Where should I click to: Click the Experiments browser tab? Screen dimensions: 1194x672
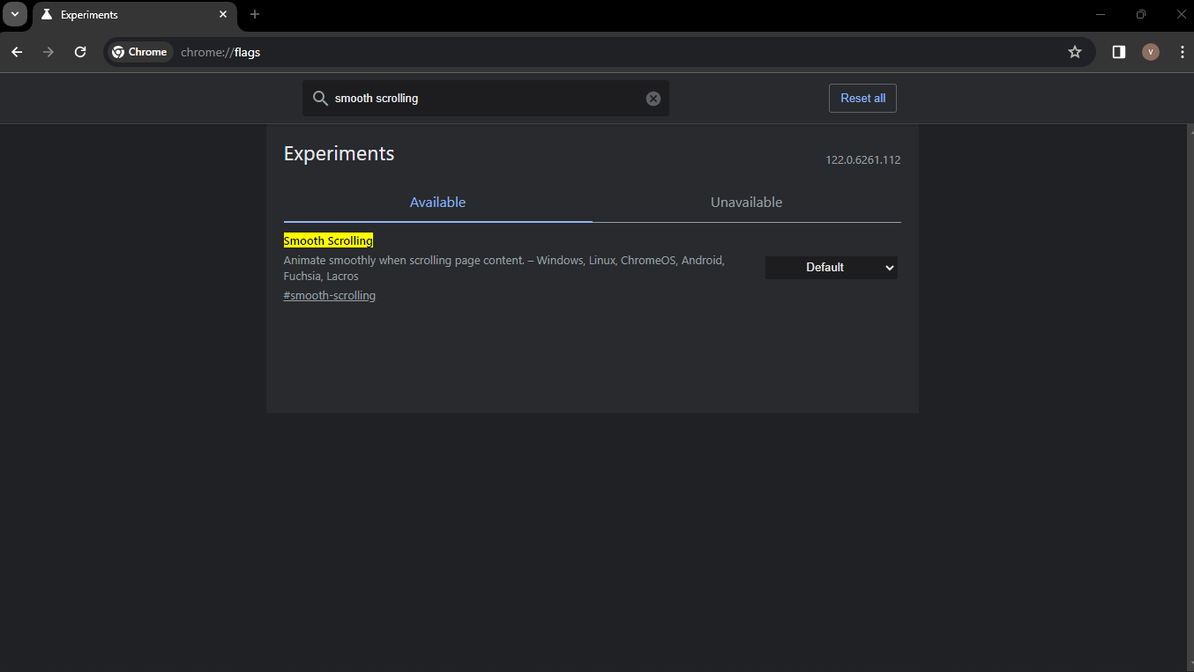coord(123,14)
